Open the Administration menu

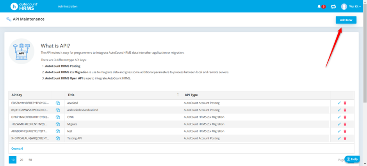[68, 7]
